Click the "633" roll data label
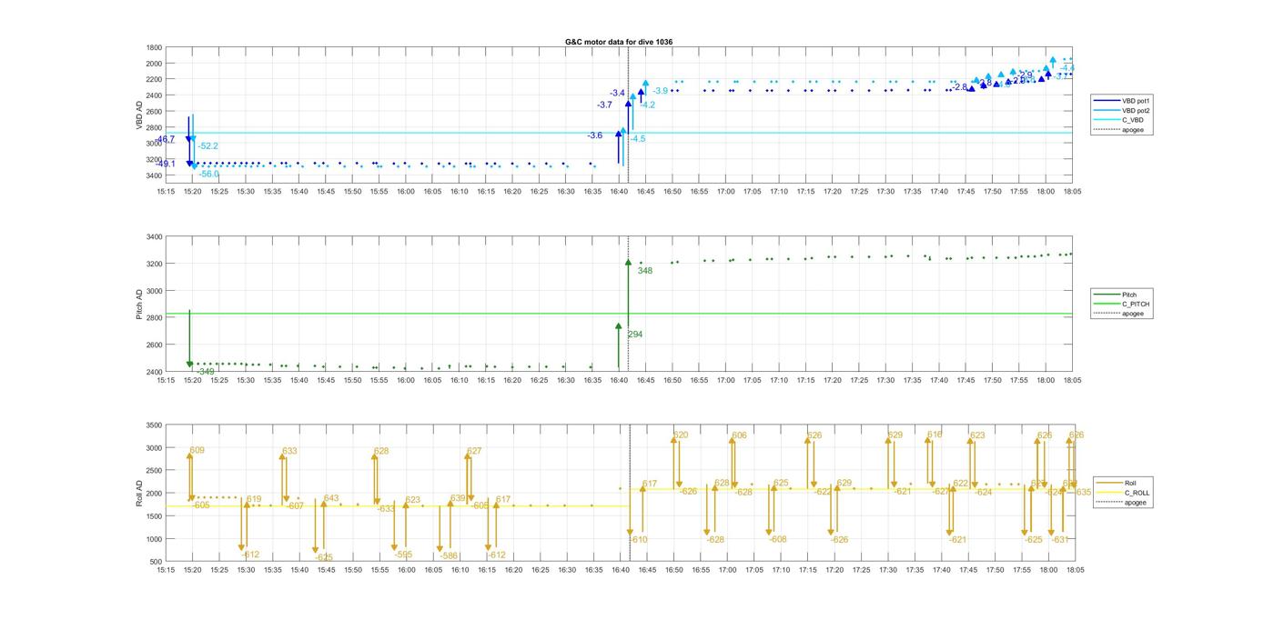Screen dimensions: 1274x630 pos(289,452)
